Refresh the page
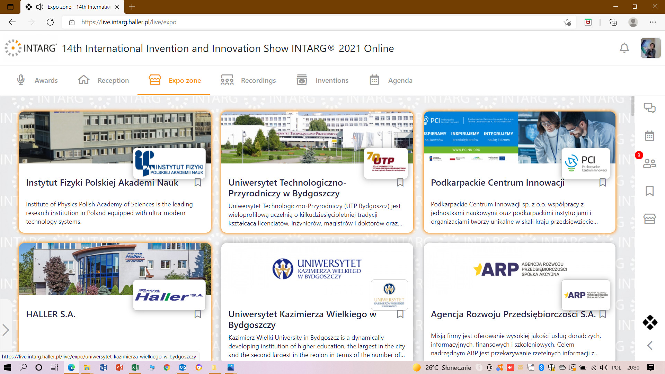 click(x=50, y=22)
